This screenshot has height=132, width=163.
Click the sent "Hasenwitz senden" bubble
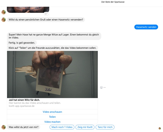point(146,27)
